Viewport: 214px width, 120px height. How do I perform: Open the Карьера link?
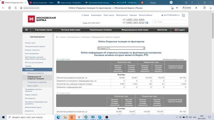[x=133, y=15]
